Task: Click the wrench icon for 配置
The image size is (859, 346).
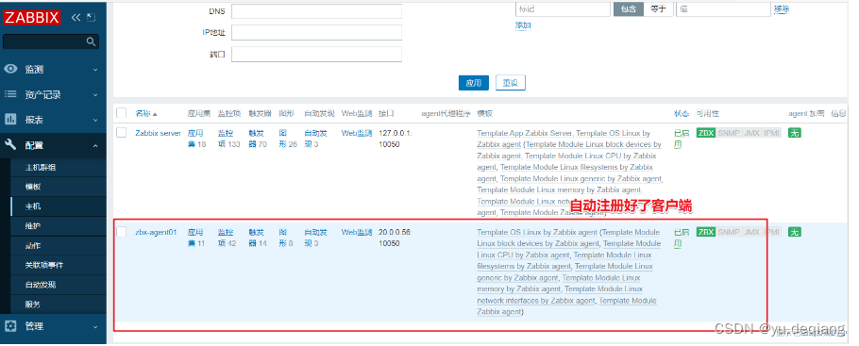Action: coord(11,144)
